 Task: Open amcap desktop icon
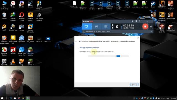[x=22, y=27]
